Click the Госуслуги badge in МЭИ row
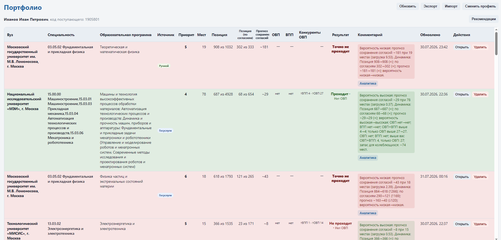Screen dimensions: 501x240 tap(165, 131)
